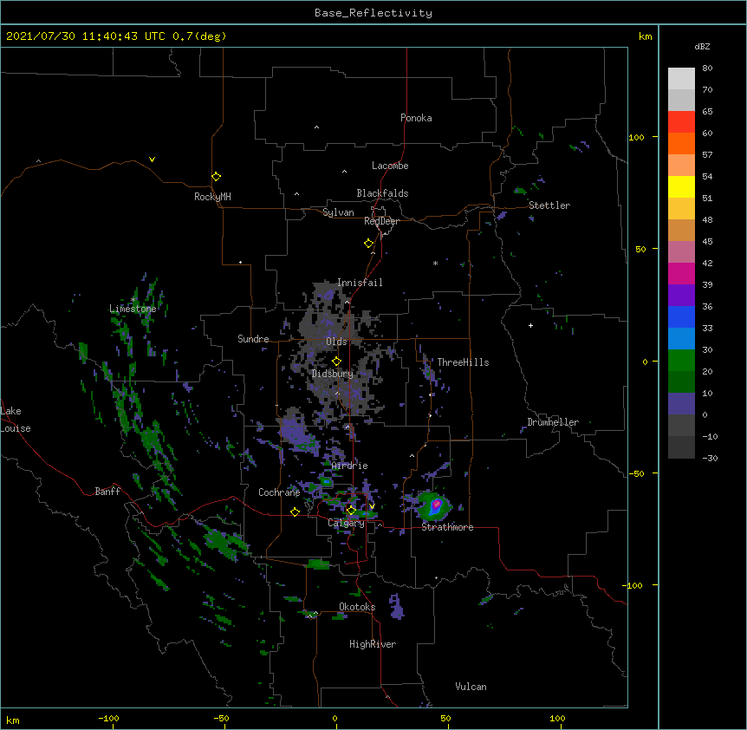This screenshot has height=730, width=747.
Task: Click the Olds label
Action: 336,342
